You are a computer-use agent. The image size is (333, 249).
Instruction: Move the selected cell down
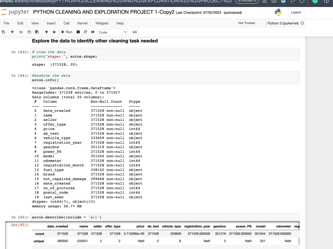point(54,32)
